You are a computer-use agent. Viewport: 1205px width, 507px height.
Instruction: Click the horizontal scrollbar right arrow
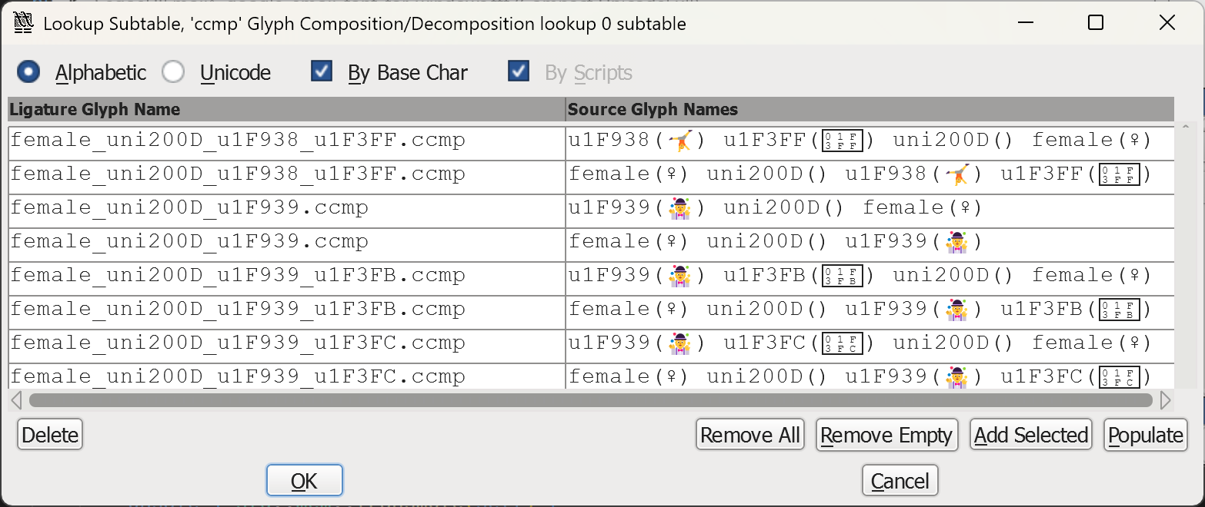1165,400
